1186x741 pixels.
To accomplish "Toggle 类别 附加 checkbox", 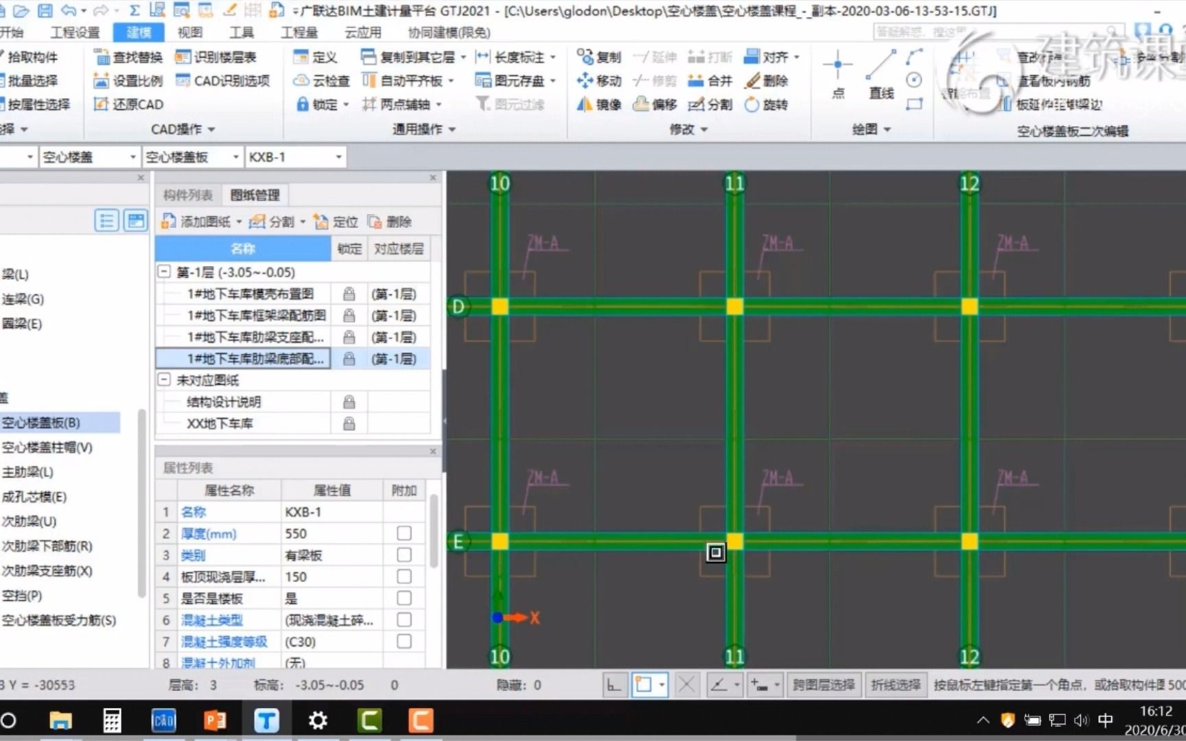I will 404,554.
